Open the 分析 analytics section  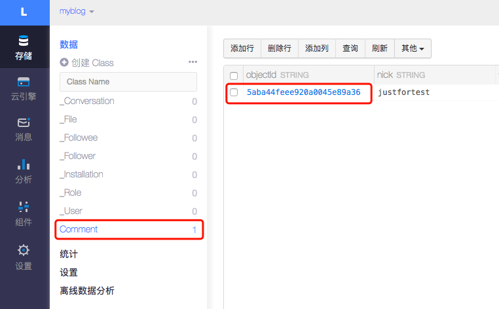click(x=24, y=172)
